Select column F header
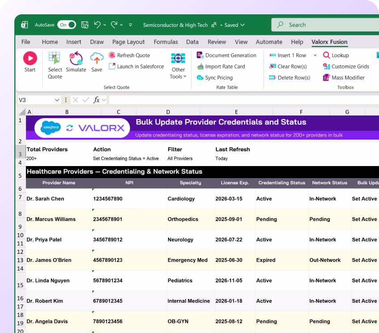Image resolution: width=379 pixels, height=333 pixels. point(301,112)
